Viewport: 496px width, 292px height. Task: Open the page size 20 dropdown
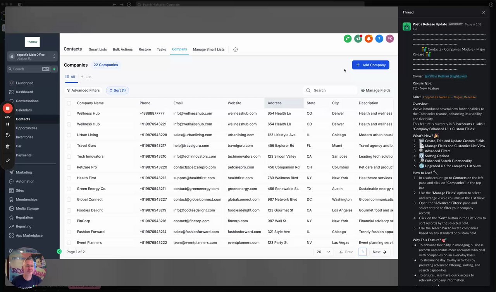click(x=324, y=252)
